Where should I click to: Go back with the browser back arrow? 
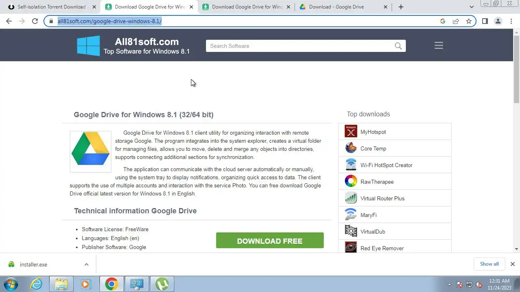click(x=9, y=21)
